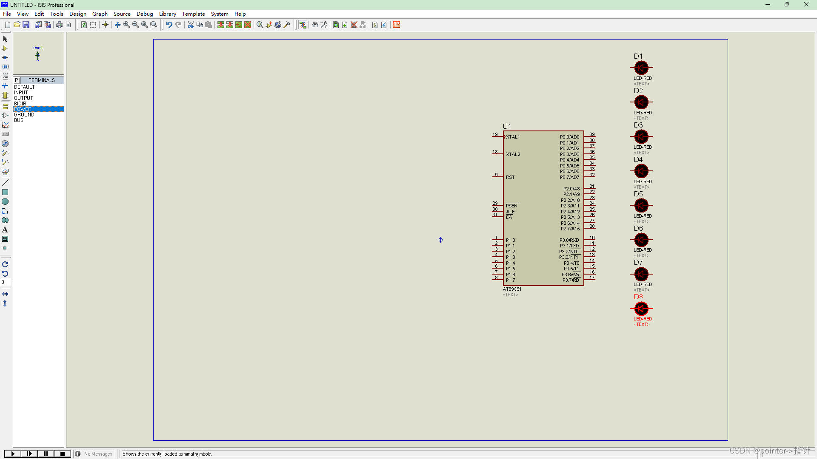Select the Component Mode tool
Screen dimensions: 817x459
tap(5, 48)
